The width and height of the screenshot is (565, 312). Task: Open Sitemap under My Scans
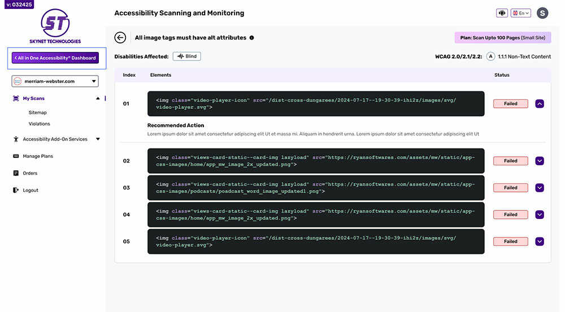click(x=38, y=112)
